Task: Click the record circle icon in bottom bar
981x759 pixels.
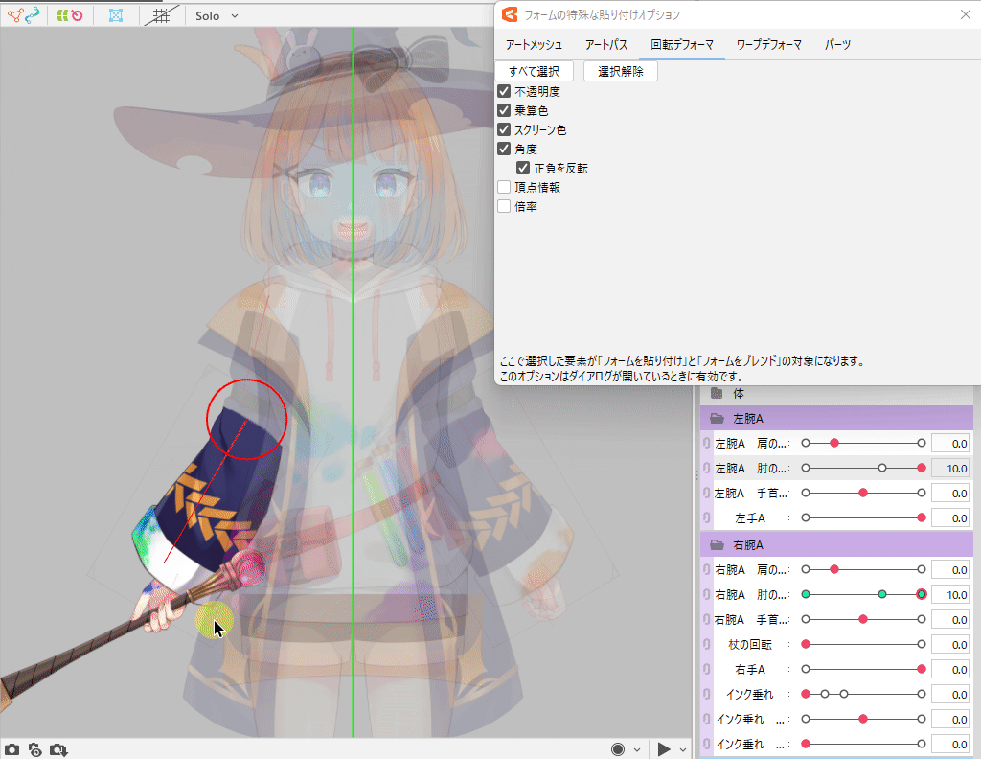Action: [618, 748]
